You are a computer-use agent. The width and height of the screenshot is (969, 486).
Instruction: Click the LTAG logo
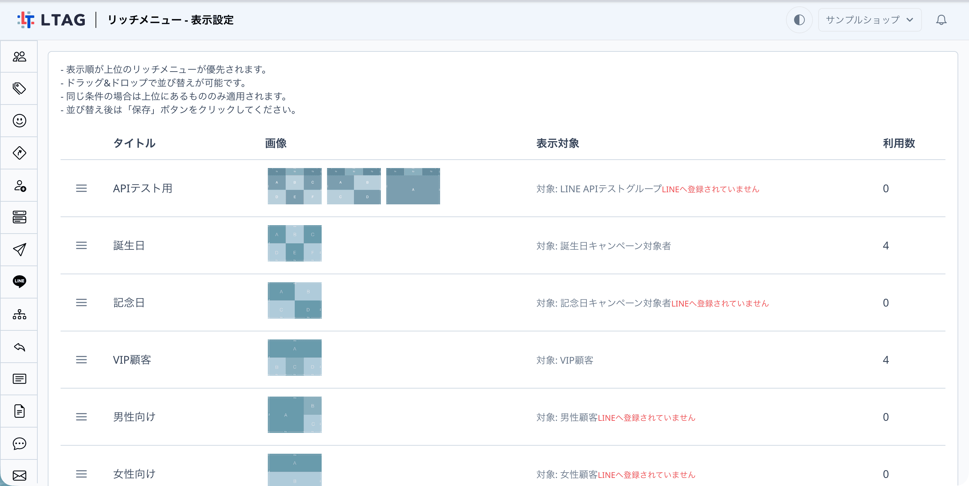click(51, 20)
